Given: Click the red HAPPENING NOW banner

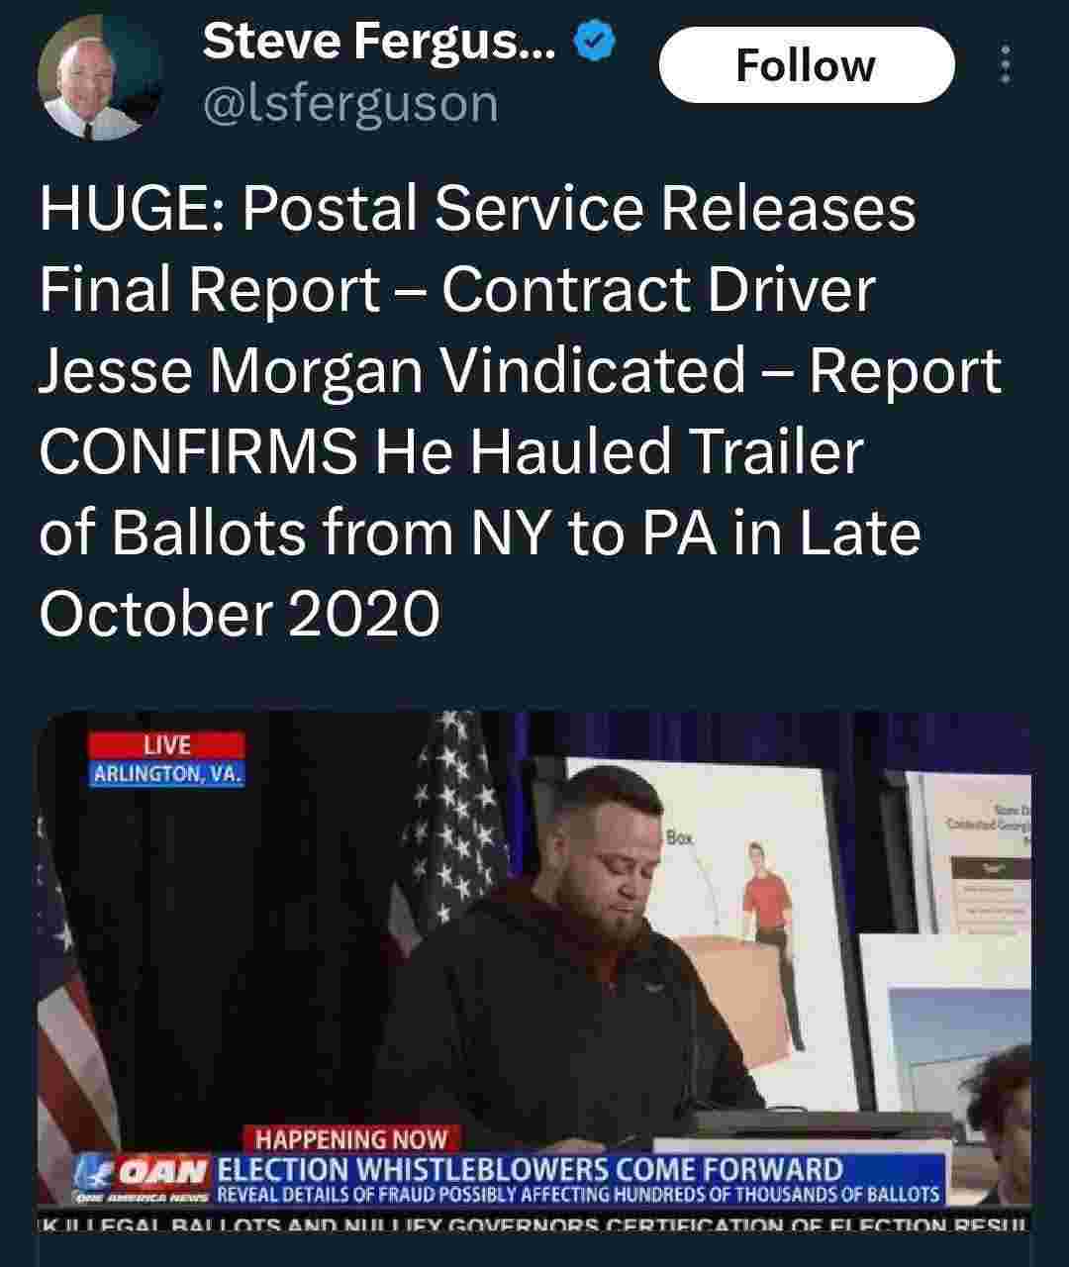Looking at the screenshot, I should pyautogui.click(x=351, y=1139).
